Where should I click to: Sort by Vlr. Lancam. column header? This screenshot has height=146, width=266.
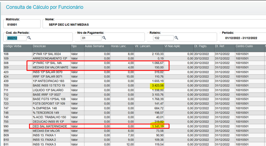click(149, 48)
